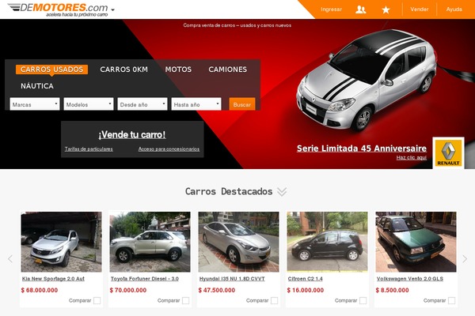
Task: Check Comparar for Toyota Fortuner Diesel
Action: click(x=186, y=300)
